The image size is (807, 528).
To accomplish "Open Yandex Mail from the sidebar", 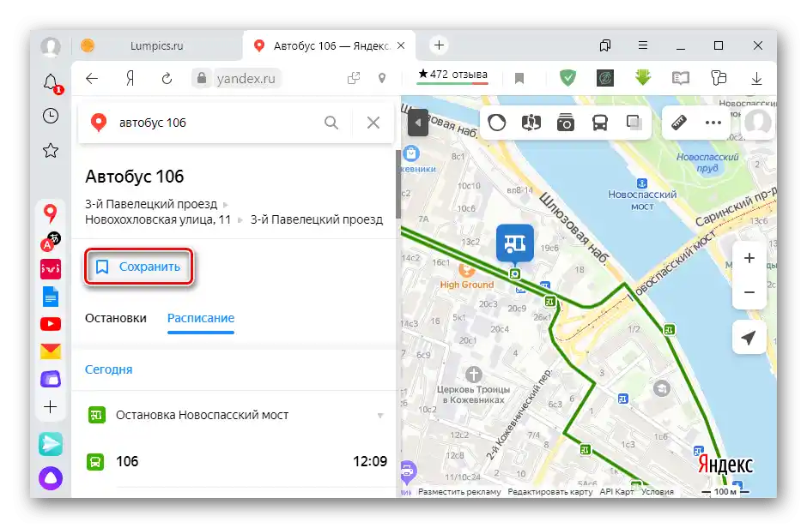I will coord(50,350).
